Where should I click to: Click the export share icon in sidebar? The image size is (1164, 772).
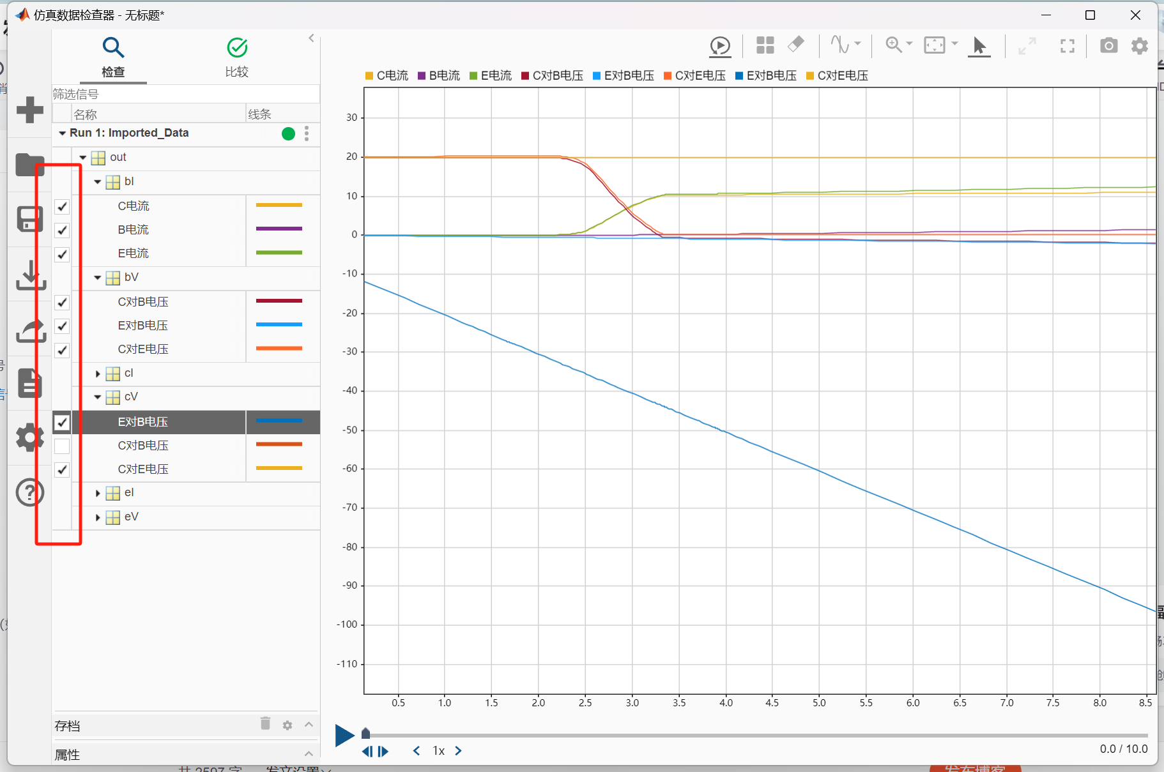click(30, 330)
